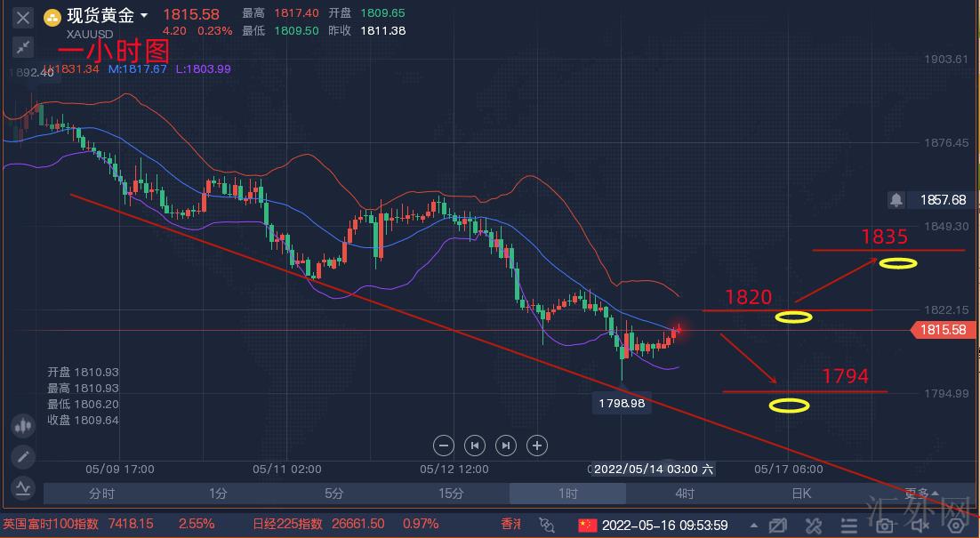Take a screenshot with camera icon
Viewport: 980px width, 538px height.
[x=885, y=525]
